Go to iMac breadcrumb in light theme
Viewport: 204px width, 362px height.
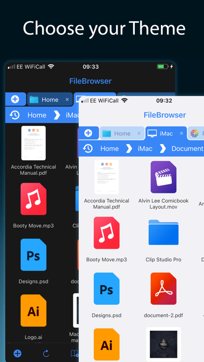coord(145,148)
